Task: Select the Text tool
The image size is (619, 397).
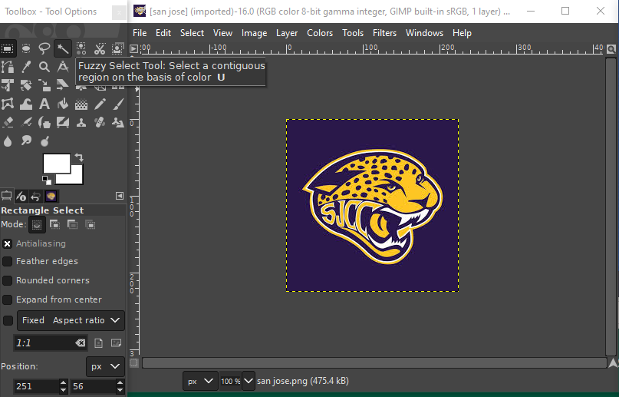Action: (x=44, y=104)
